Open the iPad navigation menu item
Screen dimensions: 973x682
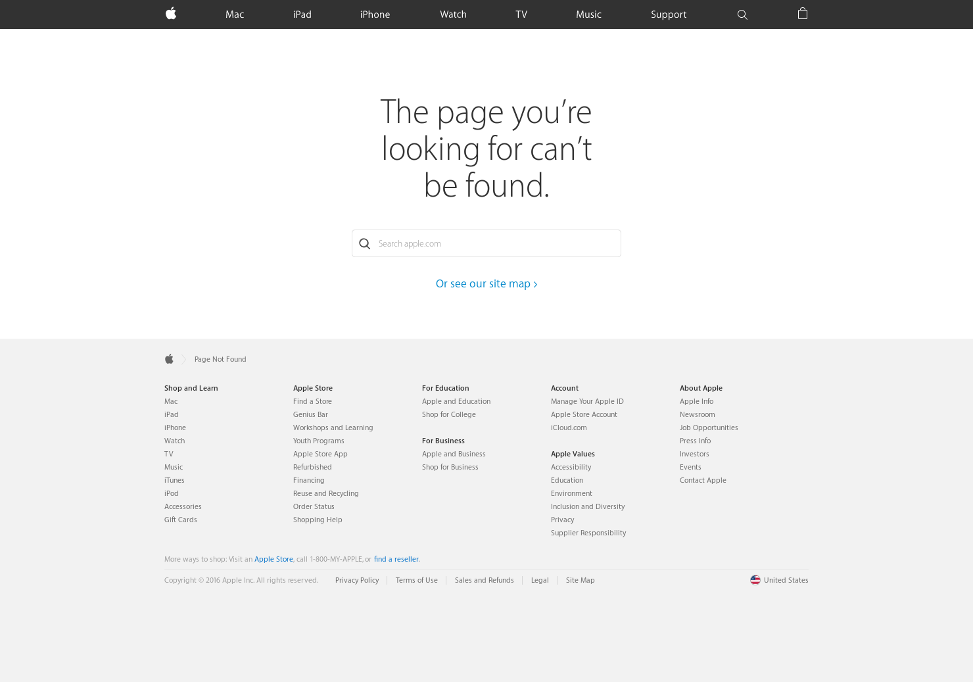tap(302, 14)
